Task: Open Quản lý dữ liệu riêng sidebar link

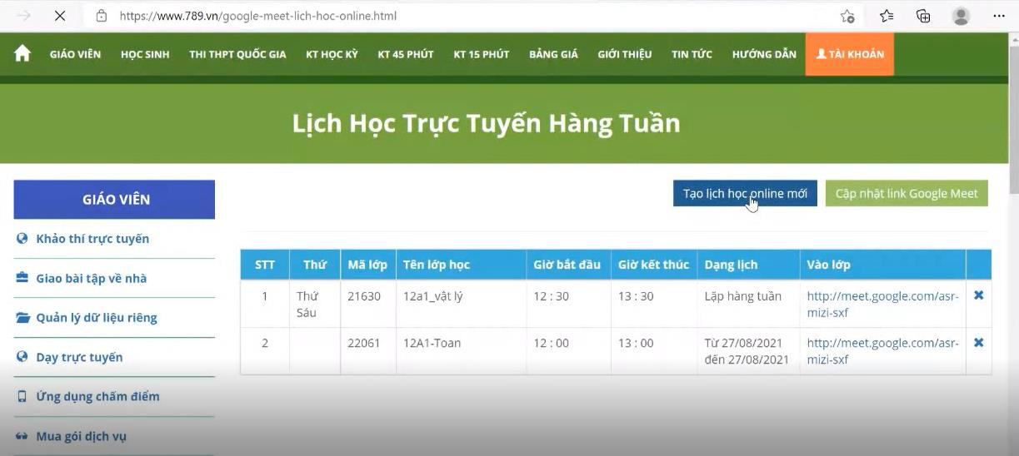Action: 97,318
